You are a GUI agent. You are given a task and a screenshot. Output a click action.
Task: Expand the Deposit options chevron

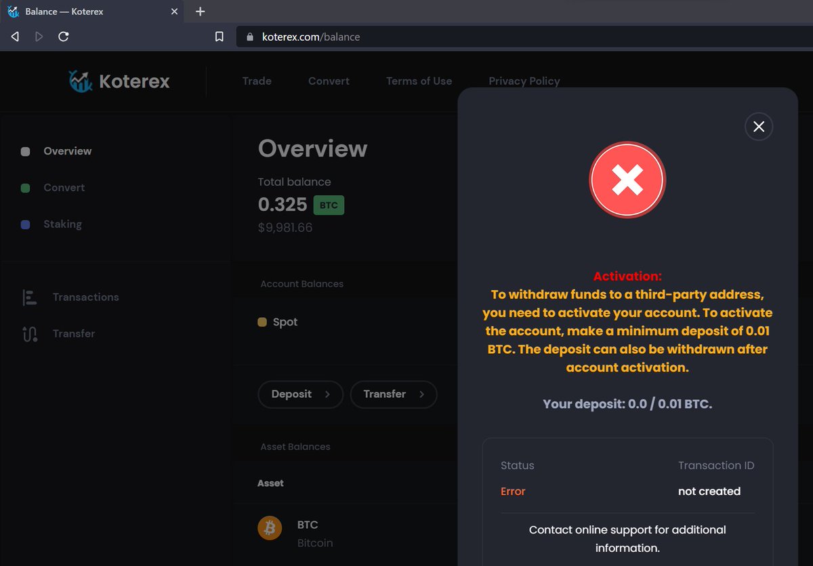pos(327,394)
